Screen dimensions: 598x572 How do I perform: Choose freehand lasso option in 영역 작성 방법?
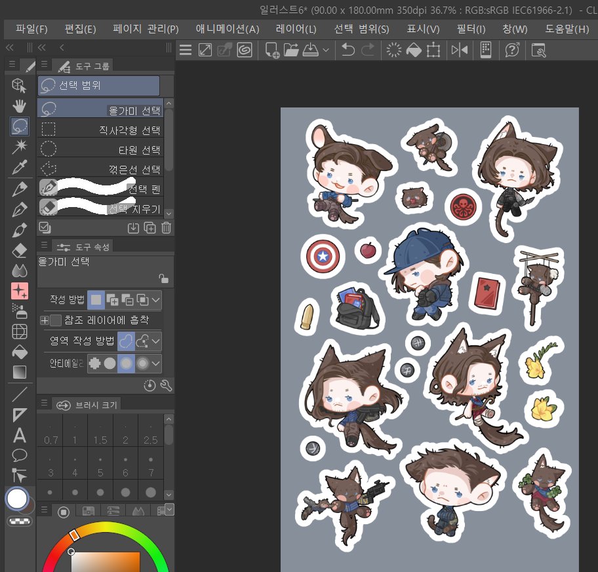(x=127, y=341)
